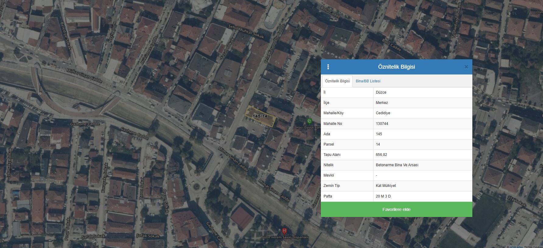Close the Öznitelik Bilgisi panel
The width and height of the screenshot is (543, 248).
point(466,67)
